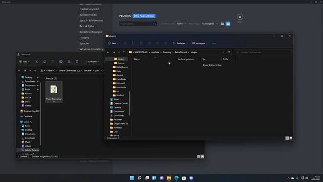Go back in the plugins window

pyautogui.click(x=108, y=52)
